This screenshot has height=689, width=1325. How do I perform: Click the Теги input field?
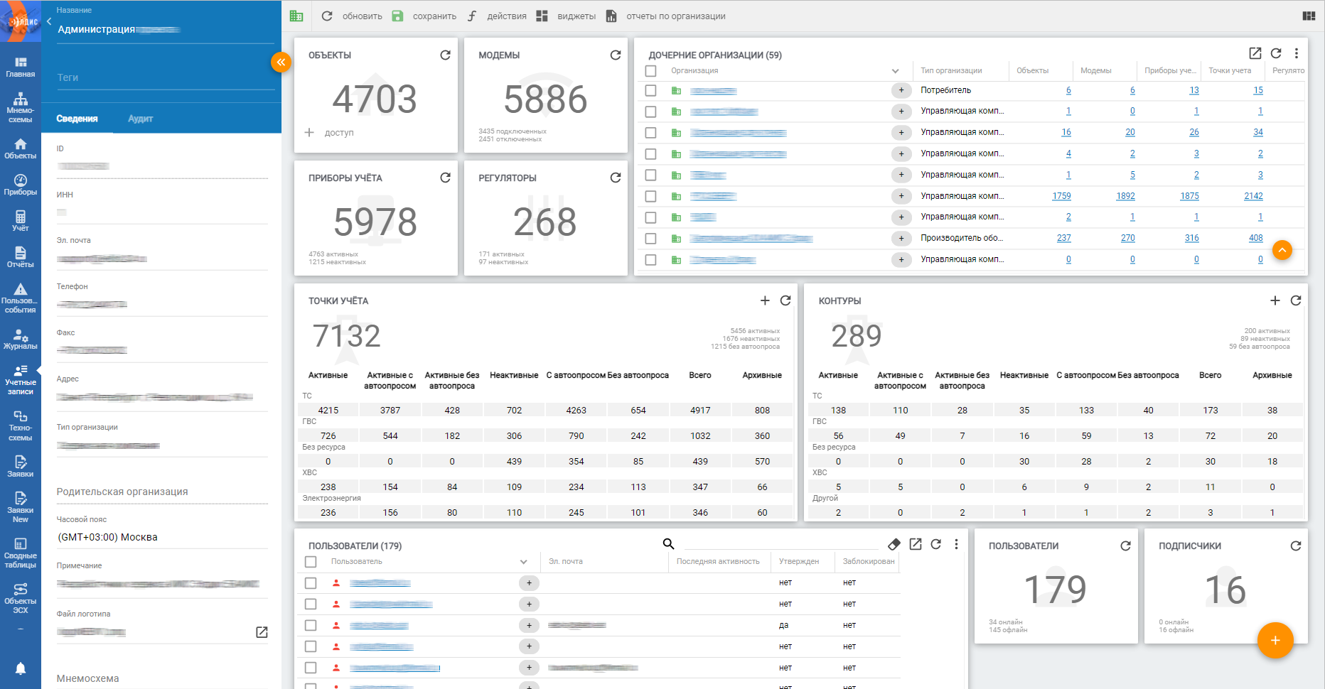coord(166,77)
